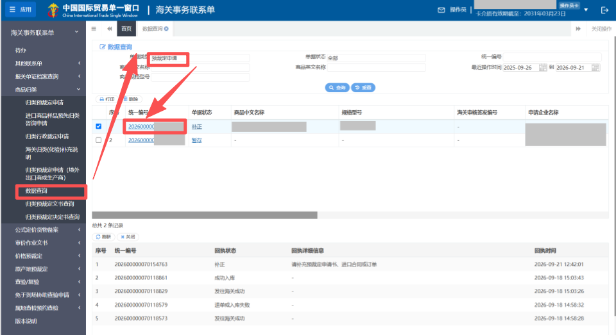Click the 统一编号 search input field
616x335 pixels.
(x=552, y=57)
